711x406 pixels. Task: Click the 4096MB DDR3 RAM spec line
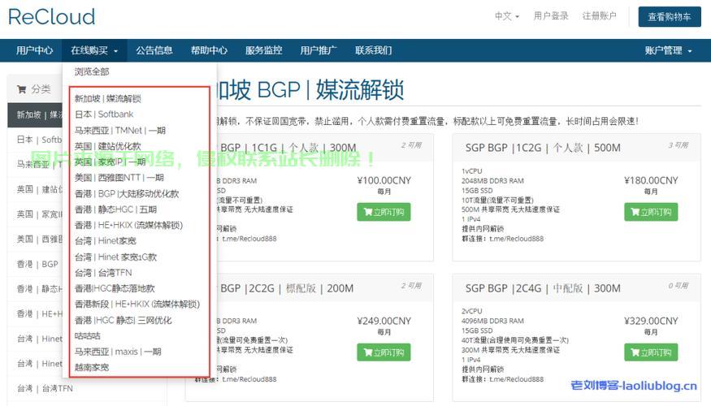coord(492,321)
